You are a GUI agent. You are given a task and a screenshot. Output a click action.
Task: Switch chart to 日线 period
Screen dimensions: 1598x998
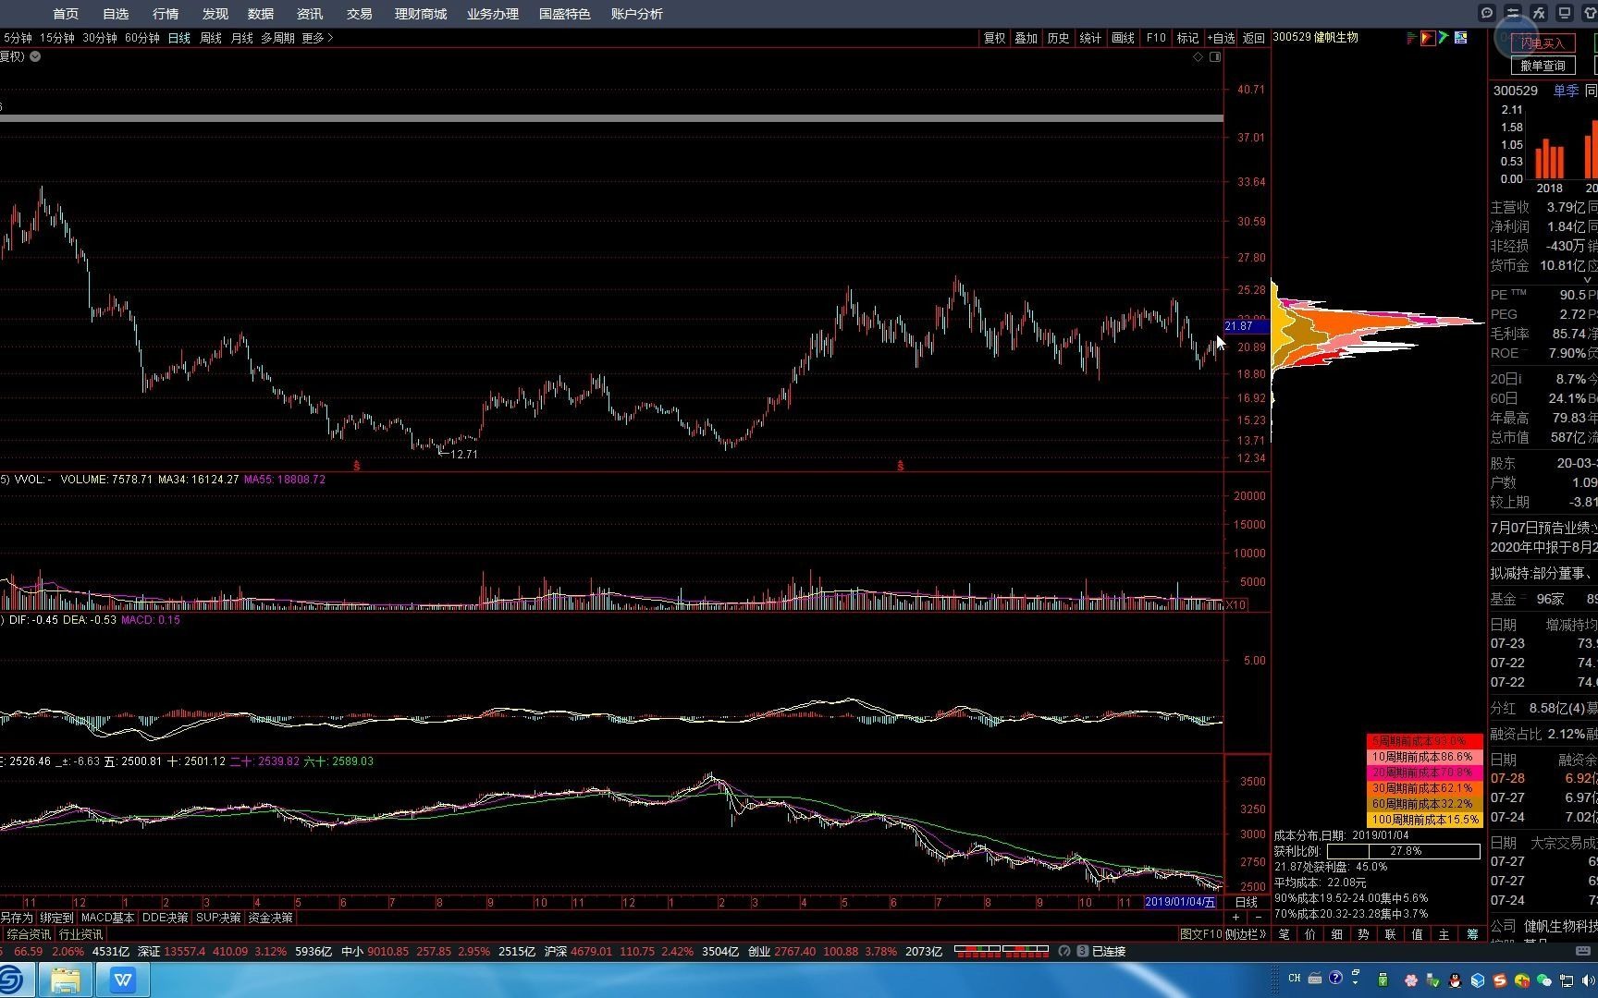(179, 38)
